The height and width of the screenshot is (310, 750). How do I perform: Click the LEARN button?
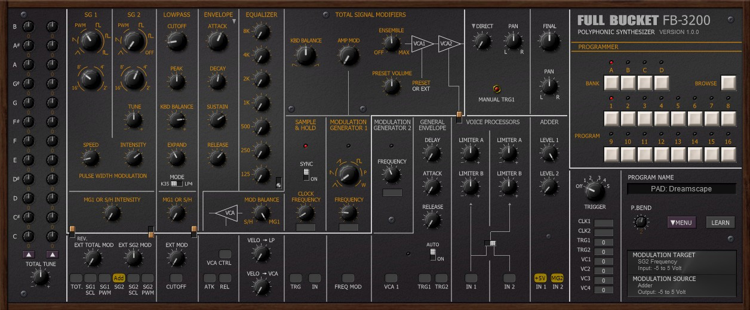pos(720,222)
